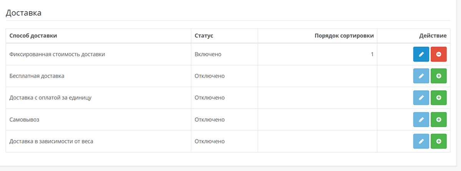Click Включено status of fixed delivery

[x=208, y=54]
